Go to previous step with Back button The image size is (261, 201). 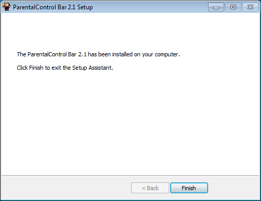tap(150, 188)
